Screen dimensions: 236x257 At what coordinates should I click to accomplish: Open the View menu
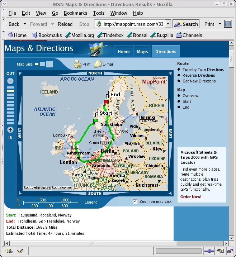[x=41, y=13]
